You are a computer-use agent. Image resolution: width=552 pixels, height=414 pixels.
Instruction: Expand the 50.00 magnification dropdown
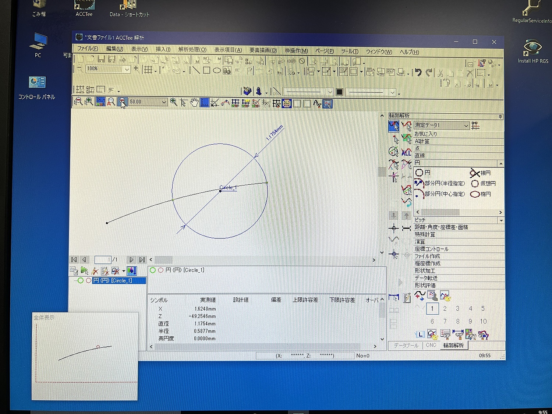click(164, 102)
